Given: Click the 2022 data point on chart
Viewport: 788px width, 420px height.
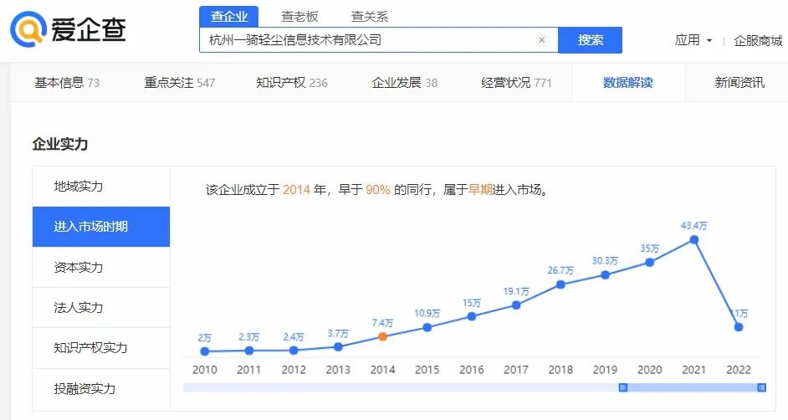Looking at the screenshot, I should 739,327.
